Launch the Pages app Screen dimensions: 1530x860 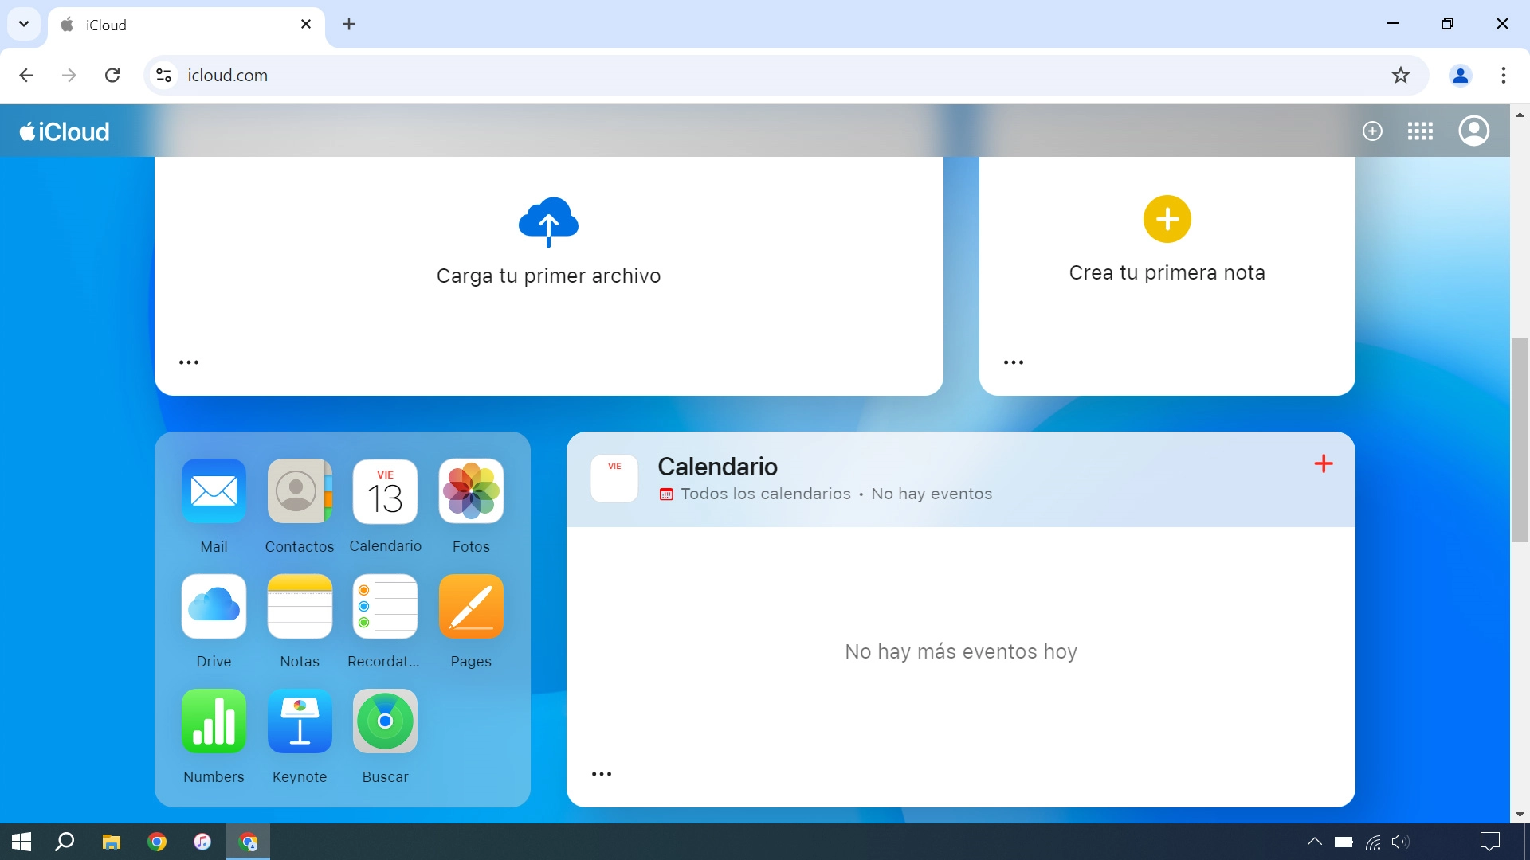471,606
